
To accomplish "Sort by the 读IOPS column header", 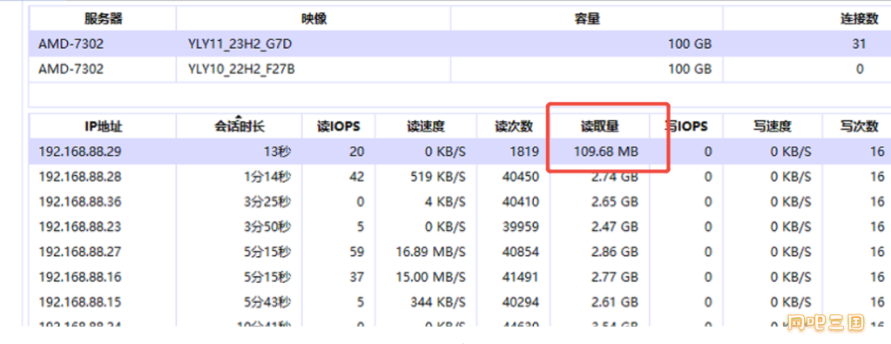I will [338, 126].
